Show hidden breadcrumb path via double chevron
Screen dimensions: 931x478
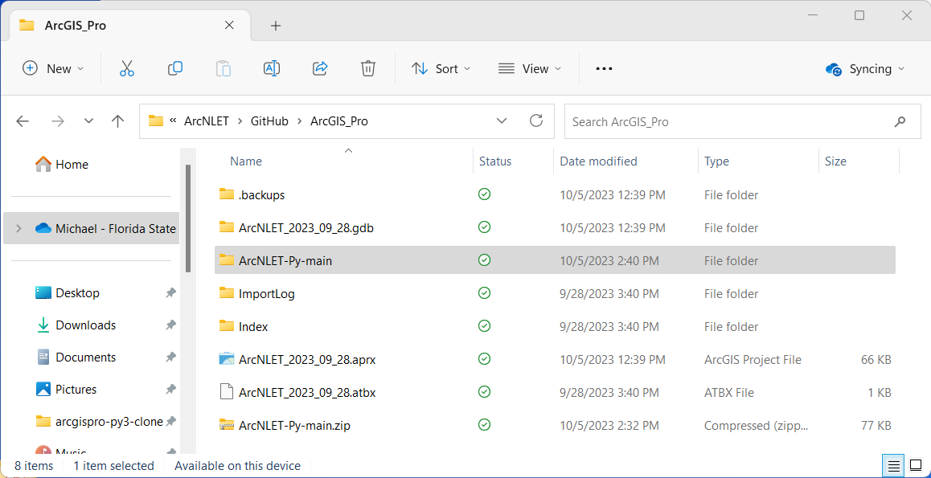tap(174, 121)
